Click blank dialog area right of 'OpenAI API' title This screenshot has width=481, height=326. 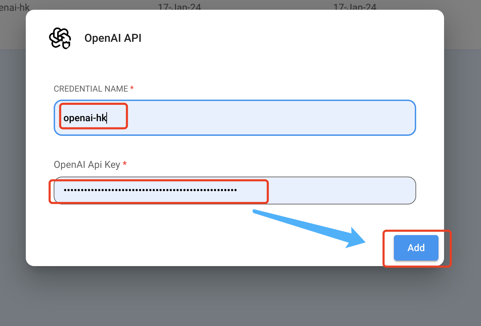point(279,38)
